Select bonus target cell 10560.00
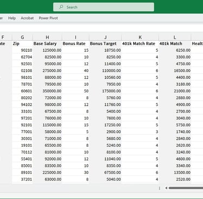The width and height of the screenshot is (203, 199). [106, 77]
